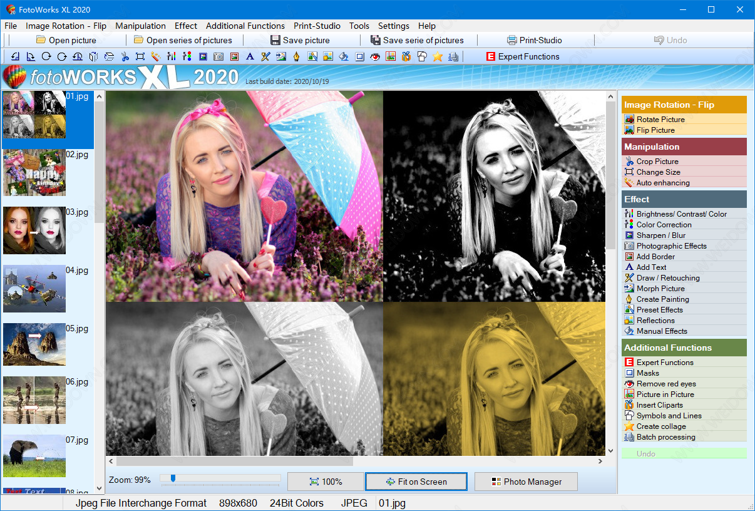Viewport: 755px width, 511px height.
Task: Click the Expert Functions toolbar button
Action: pos(523,56)
